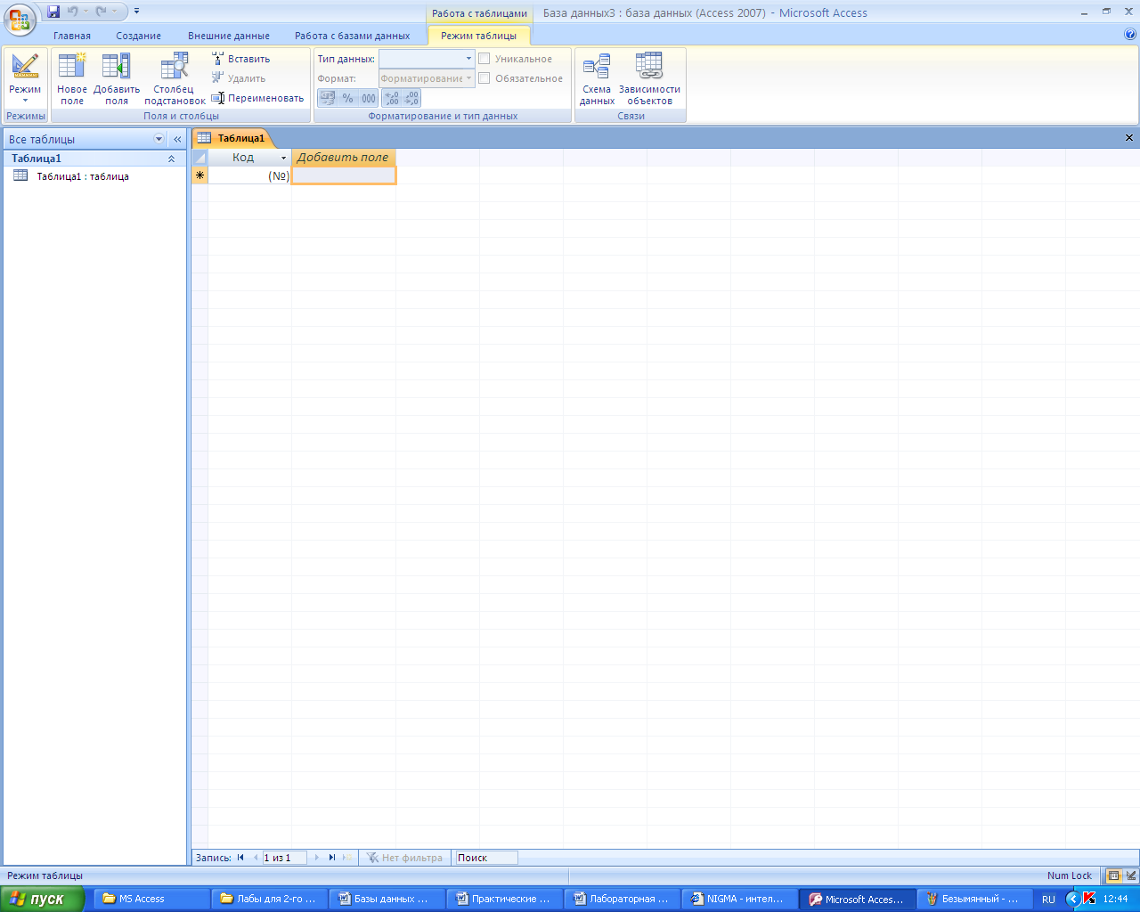The height and width of the screenshot is (912, 1140).
Task: Redo the last action
Action: 102,12
